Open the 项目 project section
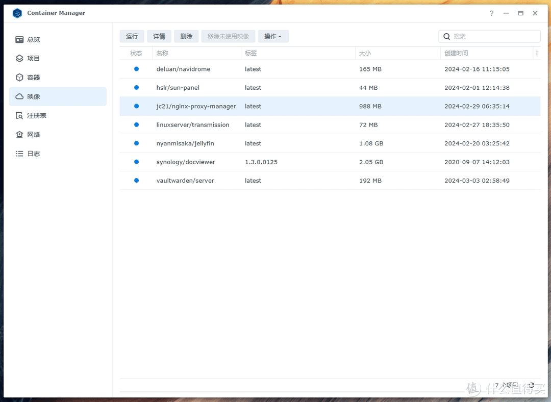 point(58,58)
